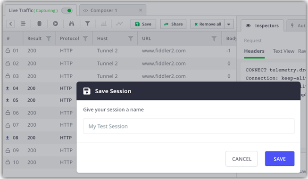This screenshot has height=179, width=308.
Task: Open the Host column filter
Action: point(131,39)
